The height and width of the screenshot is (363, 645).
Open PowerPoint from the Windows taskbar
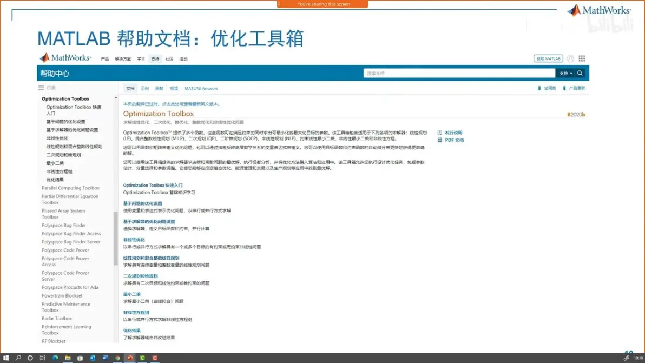(130, 358)
